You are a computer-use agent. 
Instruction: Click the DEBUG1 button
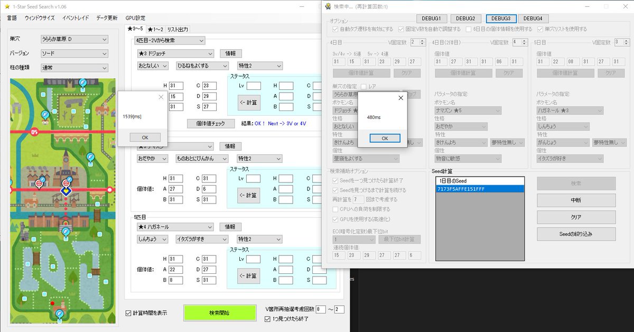coord(432,19)
